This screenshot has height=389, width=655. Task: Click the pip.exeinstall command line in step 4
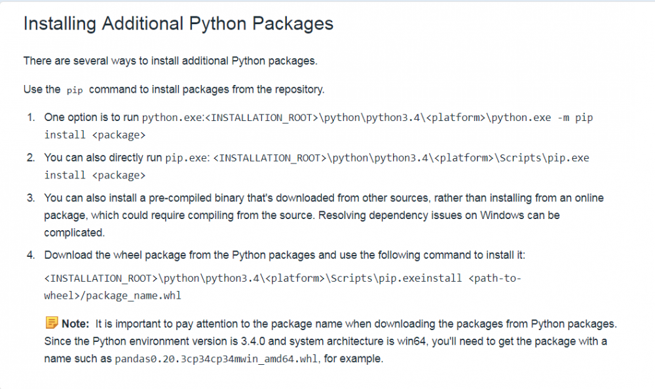(283, 278)
